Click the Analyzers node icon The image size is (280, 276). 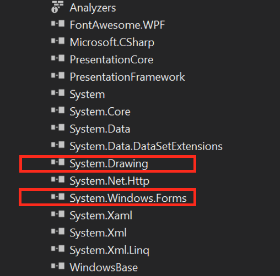click(x=57, y=7)
